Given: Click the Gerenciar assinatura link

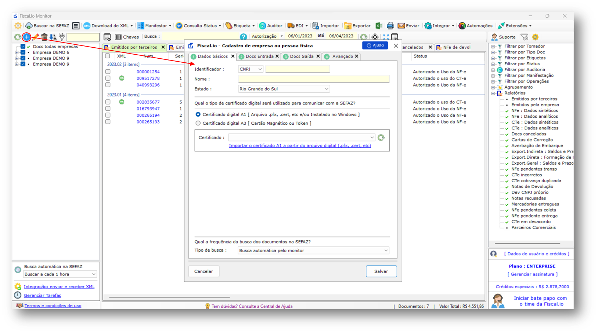Looking at the screenshot, I should click(x=533, y=274).
